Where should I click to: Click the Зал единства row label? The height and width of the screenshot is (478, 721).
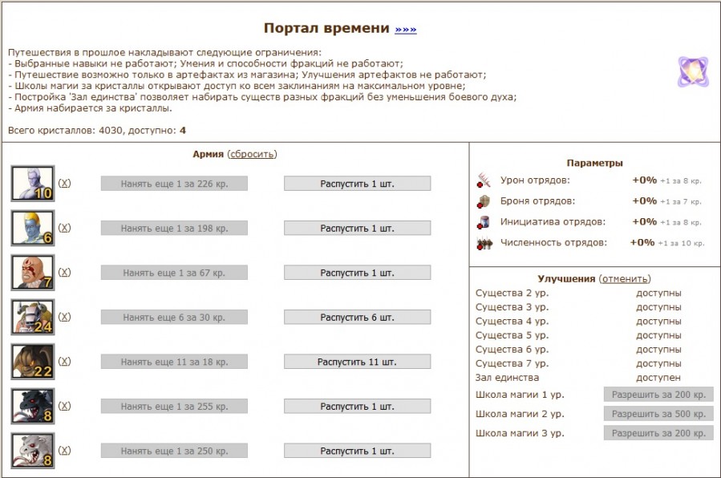pos(507,377)
